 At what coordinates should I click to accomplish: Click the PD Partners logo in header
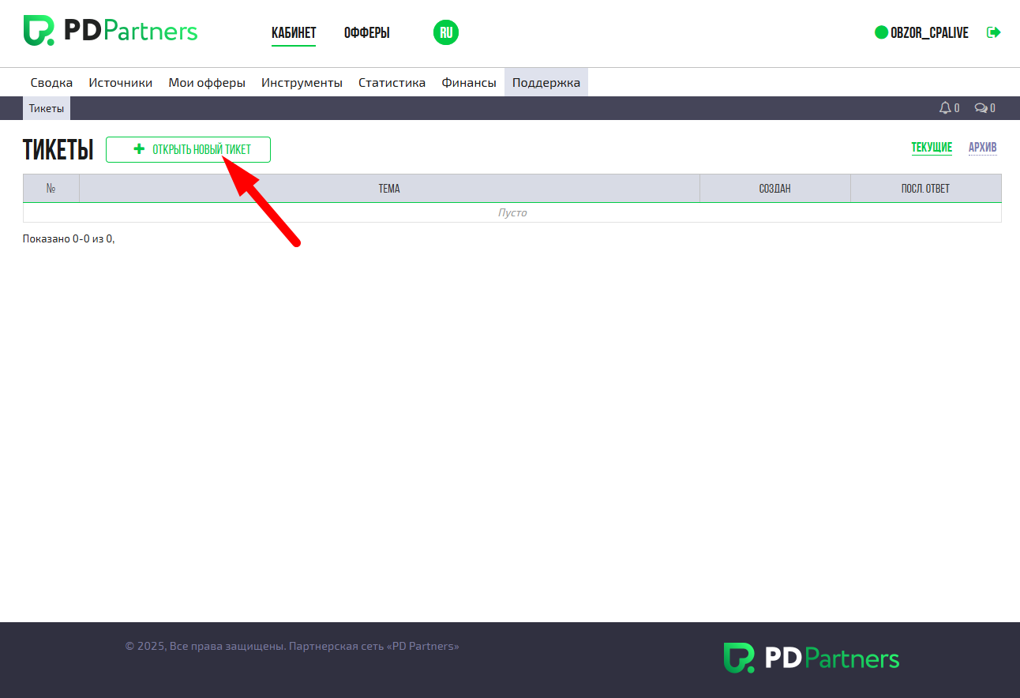(x=111, y=32)
